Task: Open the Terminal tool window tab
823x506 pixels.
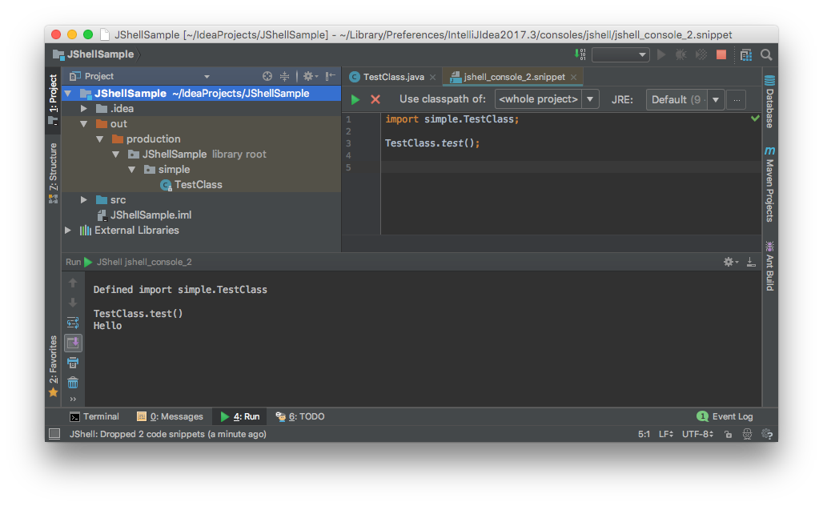Action: [94, 416]
